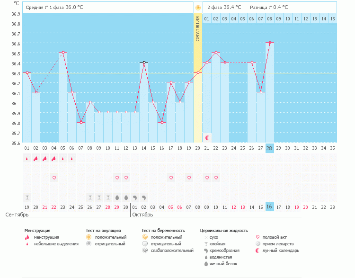Click cervical fluid drop icon under day 11

coord(117,197)
